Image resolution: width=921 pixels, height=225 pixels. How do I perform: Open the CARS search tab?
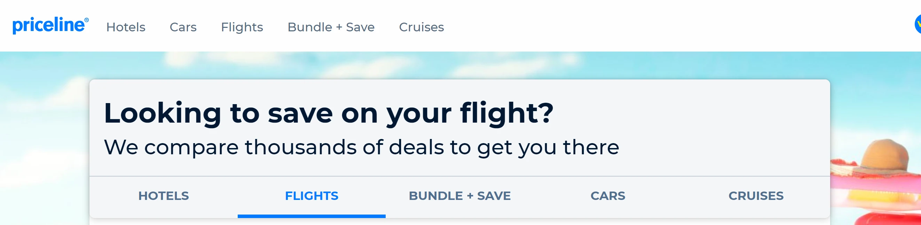pos(607,196)
